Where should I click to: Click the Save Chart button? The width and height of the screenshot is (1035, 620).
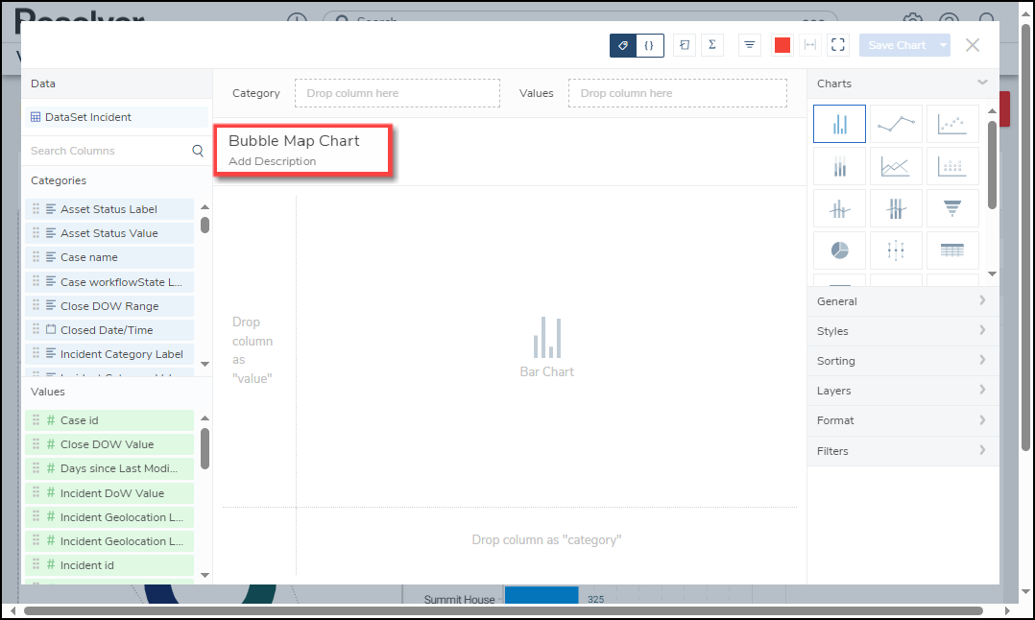click(897, 45)
